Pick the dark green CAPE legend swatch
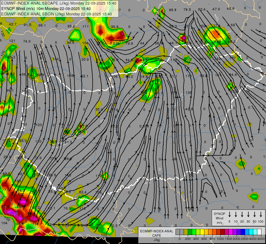 point(190,232)
